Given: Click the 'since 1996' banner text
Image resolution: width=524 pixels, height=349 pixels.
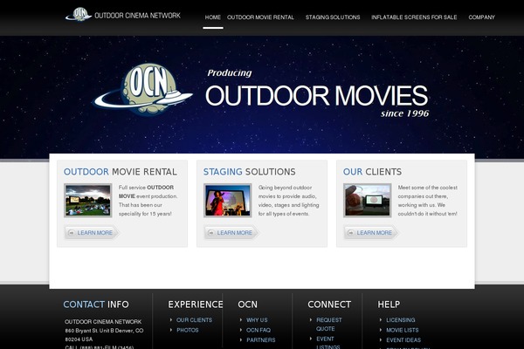Looking at the screenshot, I should click(x=404, y=114).
